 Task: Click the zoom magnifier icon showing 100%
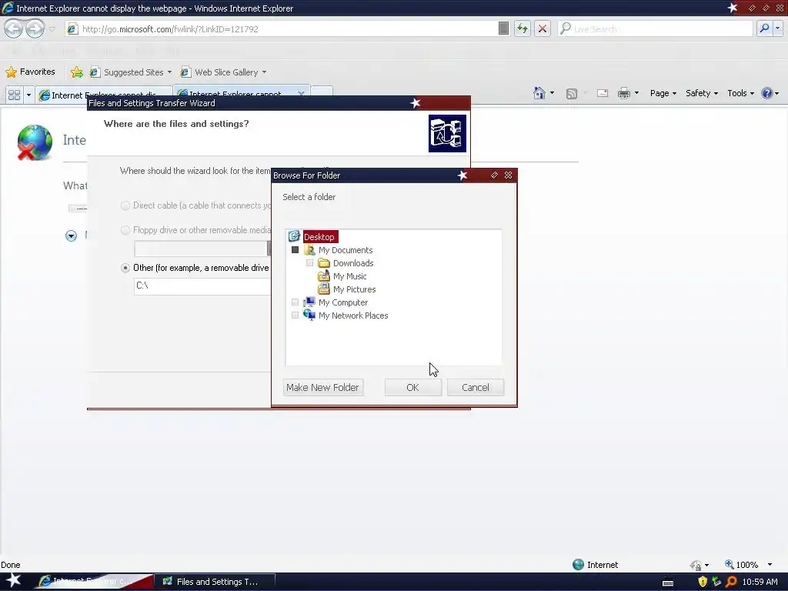click(x=730, y=564)
